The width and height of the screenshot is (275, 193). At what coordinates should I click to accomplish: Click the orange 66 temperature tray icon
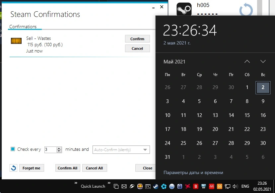[x=220, y=186]
